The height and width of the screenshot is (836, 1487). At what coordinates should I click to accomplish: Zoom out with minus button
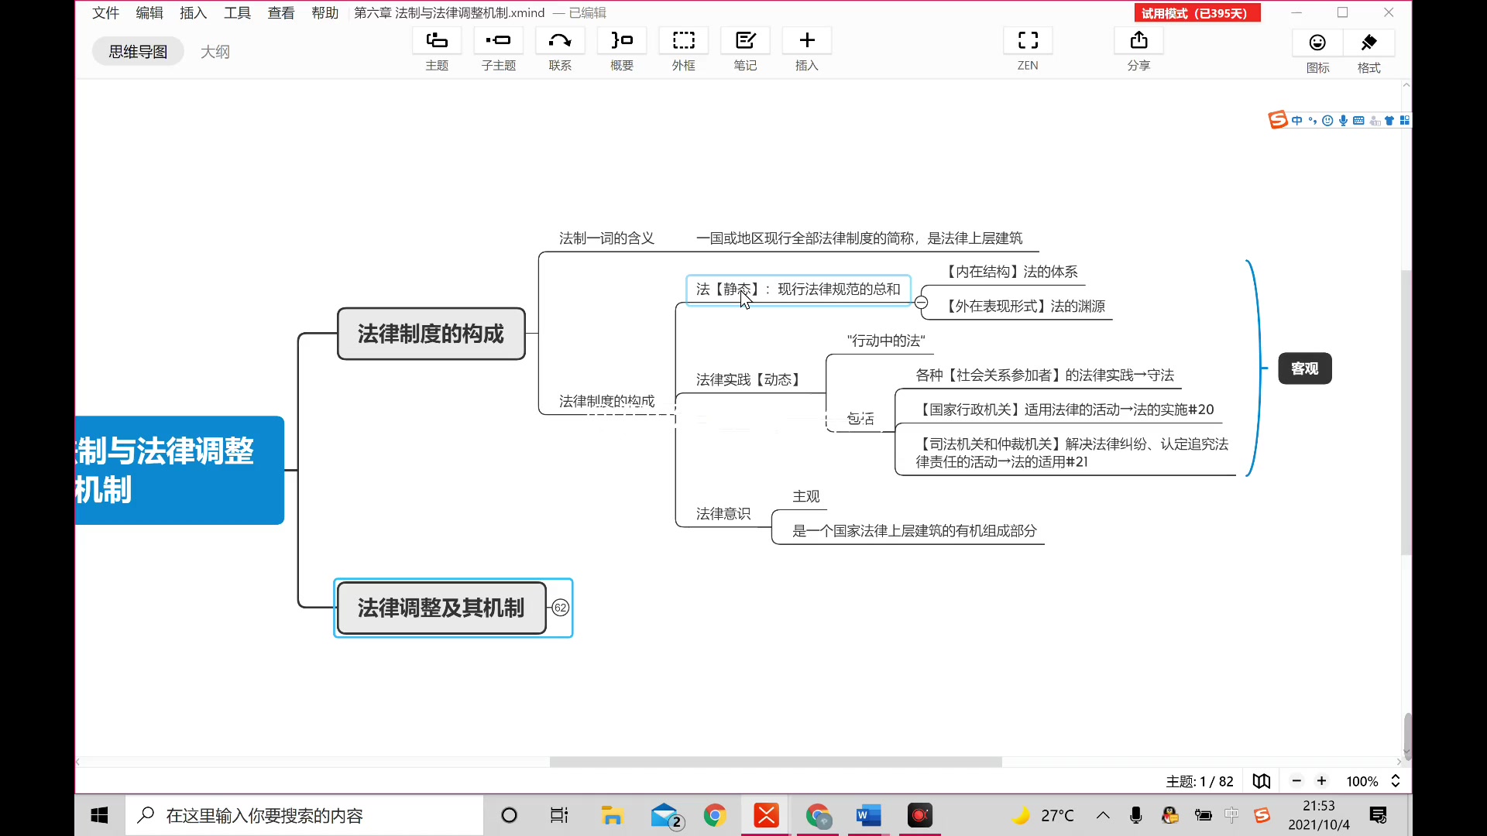click(1296, 781)
